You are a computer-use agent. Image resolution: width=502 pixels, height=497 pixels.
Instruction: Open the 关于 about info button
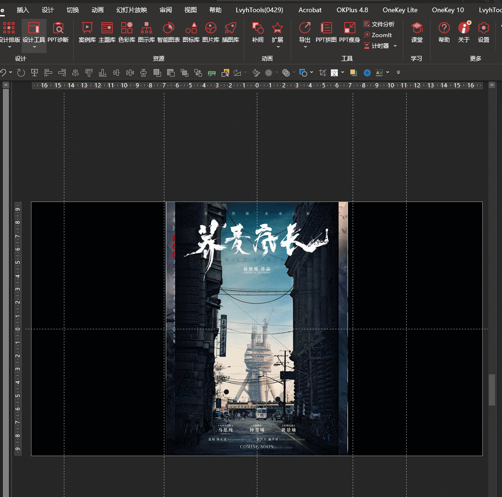coord(464,32)
